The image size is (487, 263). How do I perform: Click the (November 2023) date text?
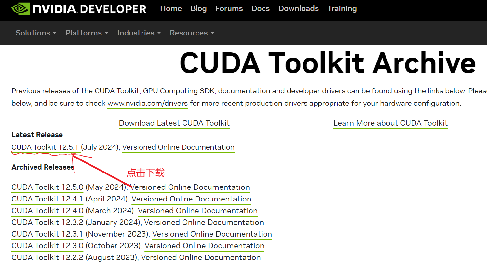pyautogui.click(x=117, y=234)
